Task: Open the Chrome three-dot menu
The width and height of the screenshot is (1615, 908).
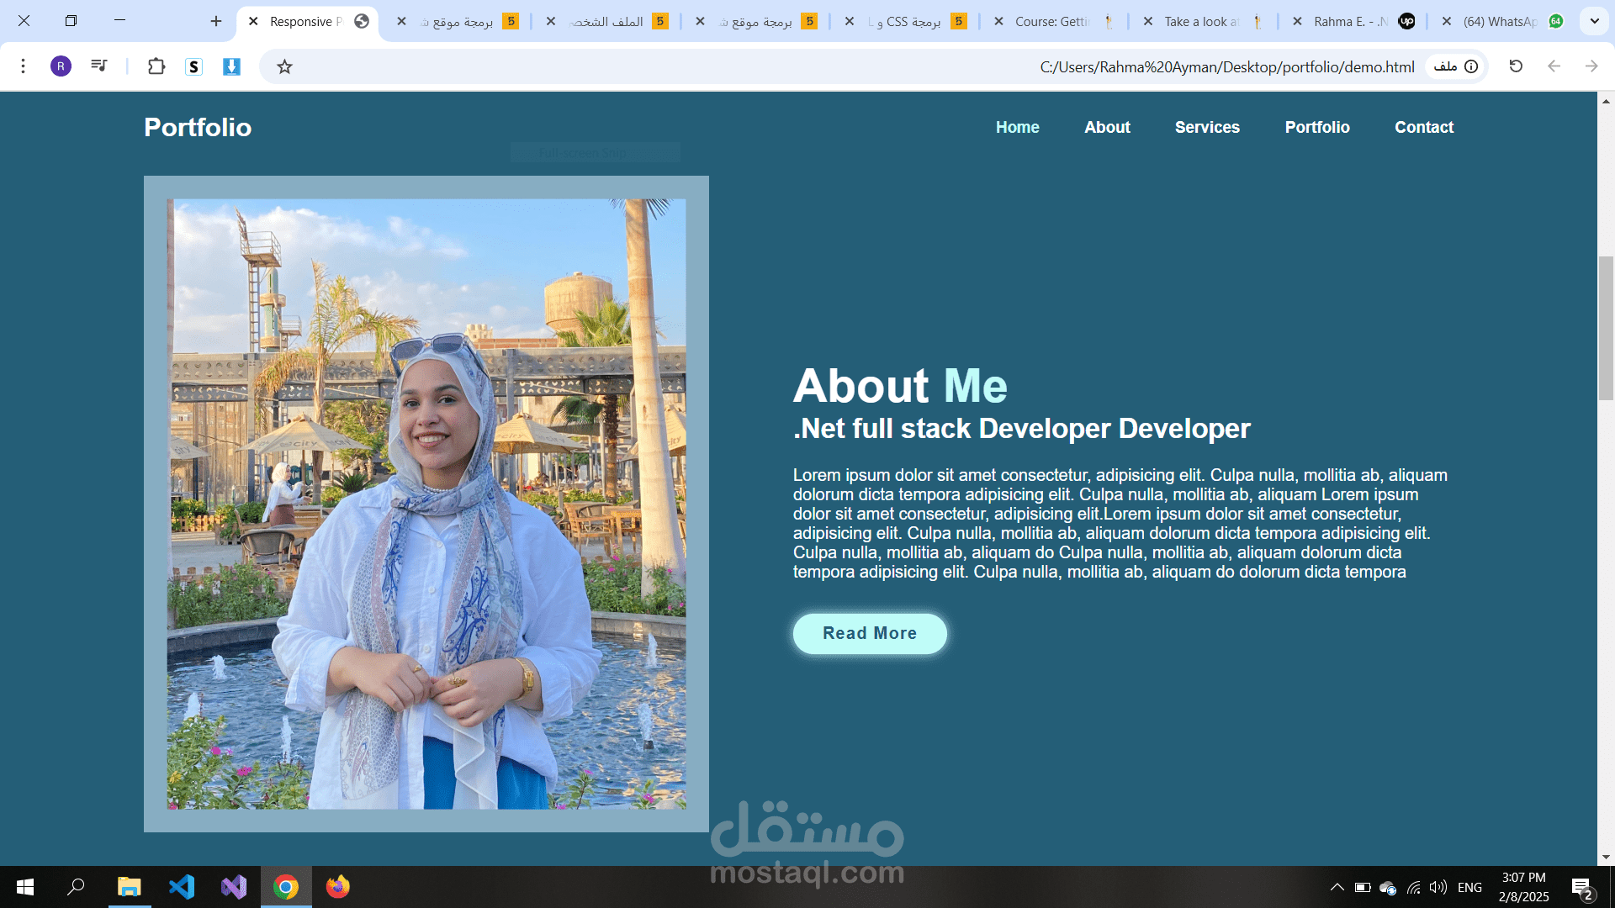Action: (24, 66)
